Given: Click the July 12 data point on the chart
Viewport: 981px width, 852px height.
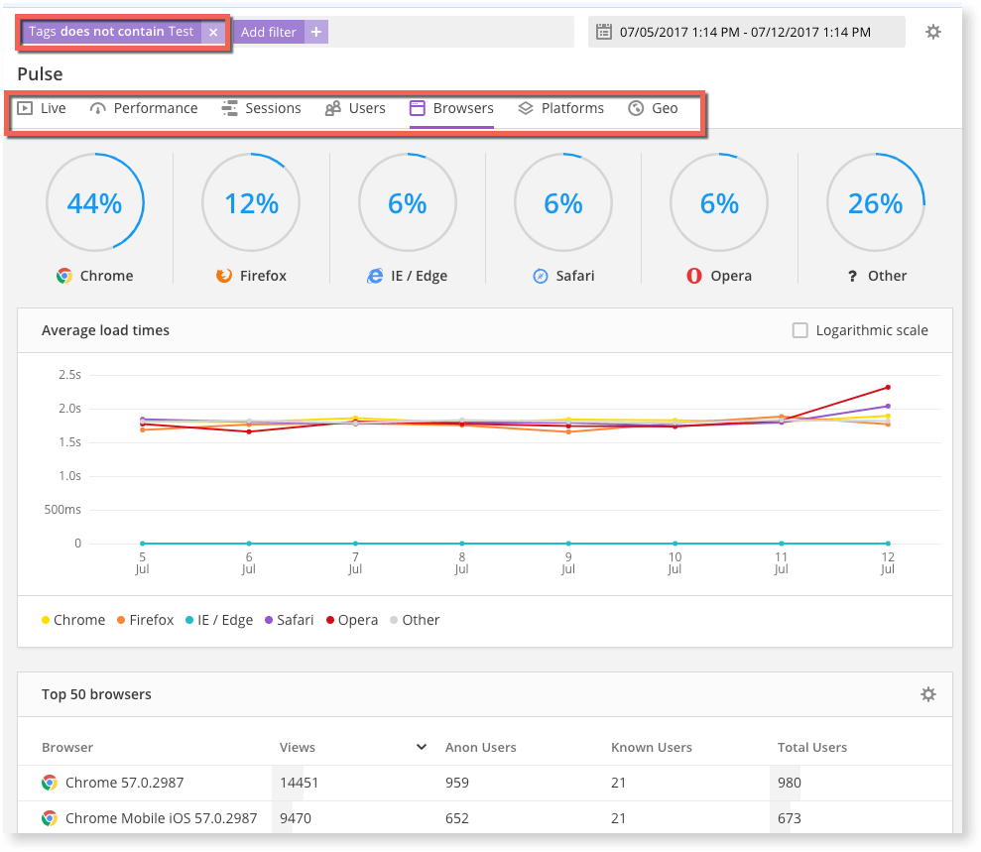Looking at the screenshot, I should point(887,388).
